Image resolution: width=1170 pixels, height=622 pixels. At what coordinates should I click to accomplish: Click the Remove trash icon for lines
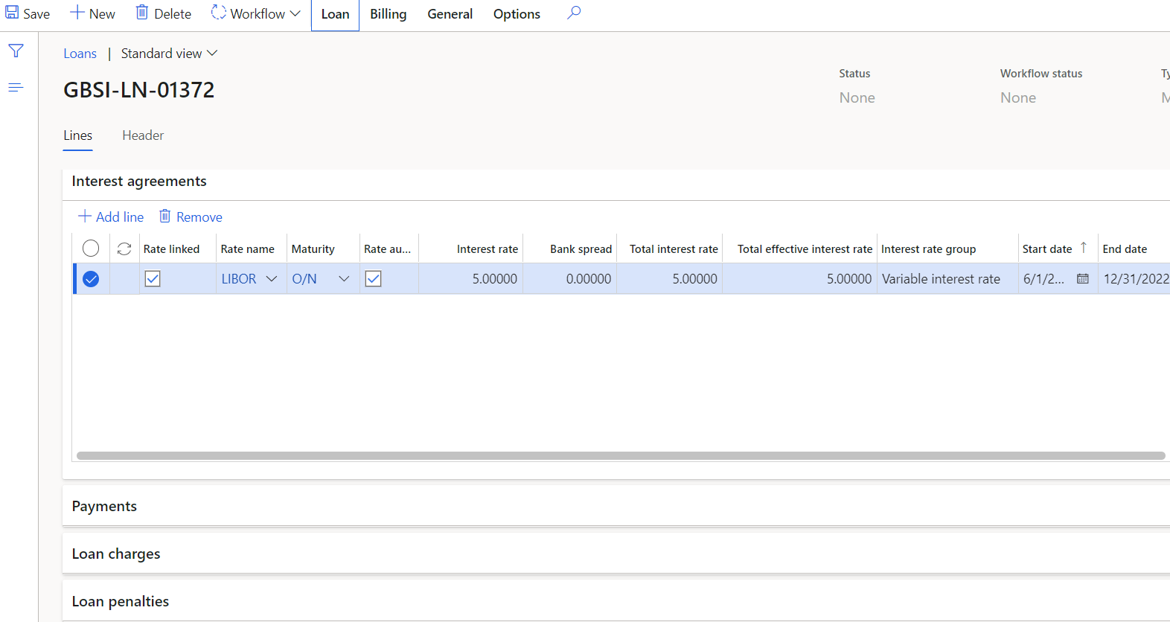(165, 217)
